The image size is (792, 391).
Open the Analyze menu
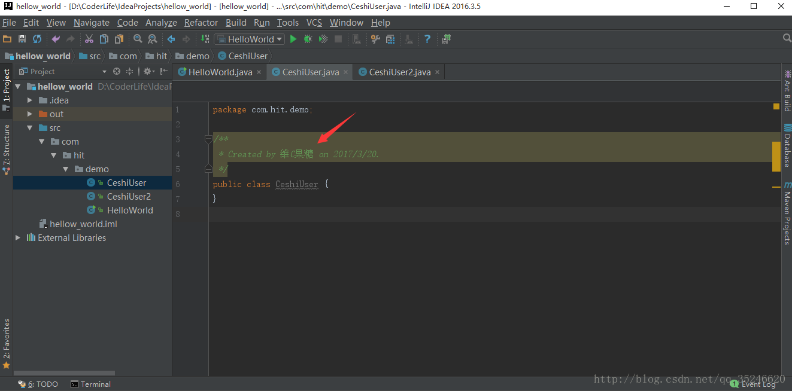161,23
